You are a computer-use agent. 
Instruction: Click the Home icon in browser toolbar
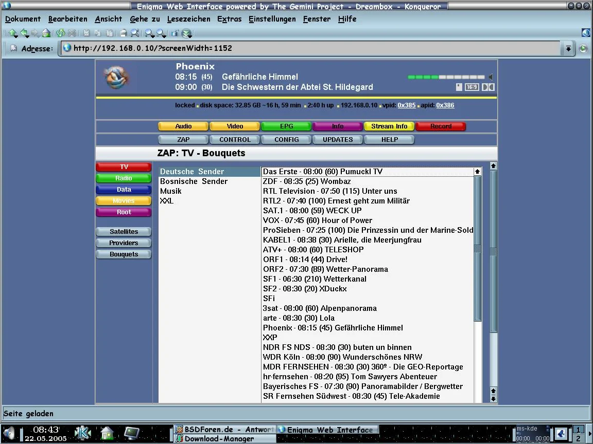pos(46,33)
